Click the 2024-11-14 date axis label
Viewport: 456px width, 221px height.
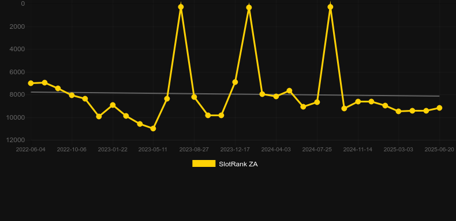tap(358, 150)
